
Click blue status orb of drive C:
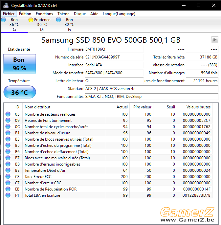pos(3,20)
